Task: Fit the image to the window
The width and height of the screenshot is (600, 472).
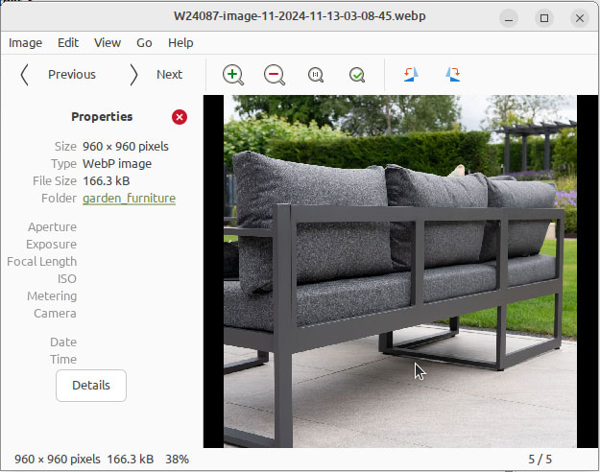Action: point(357,75)
